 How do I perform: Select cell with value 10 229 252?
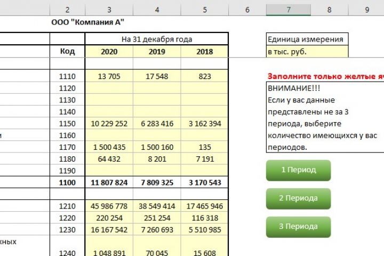[x=109, y=124]
